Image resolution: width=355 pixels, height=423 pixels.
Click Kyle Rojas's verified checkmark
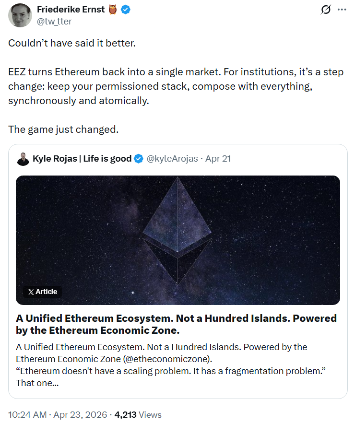(x=138, y=159)
